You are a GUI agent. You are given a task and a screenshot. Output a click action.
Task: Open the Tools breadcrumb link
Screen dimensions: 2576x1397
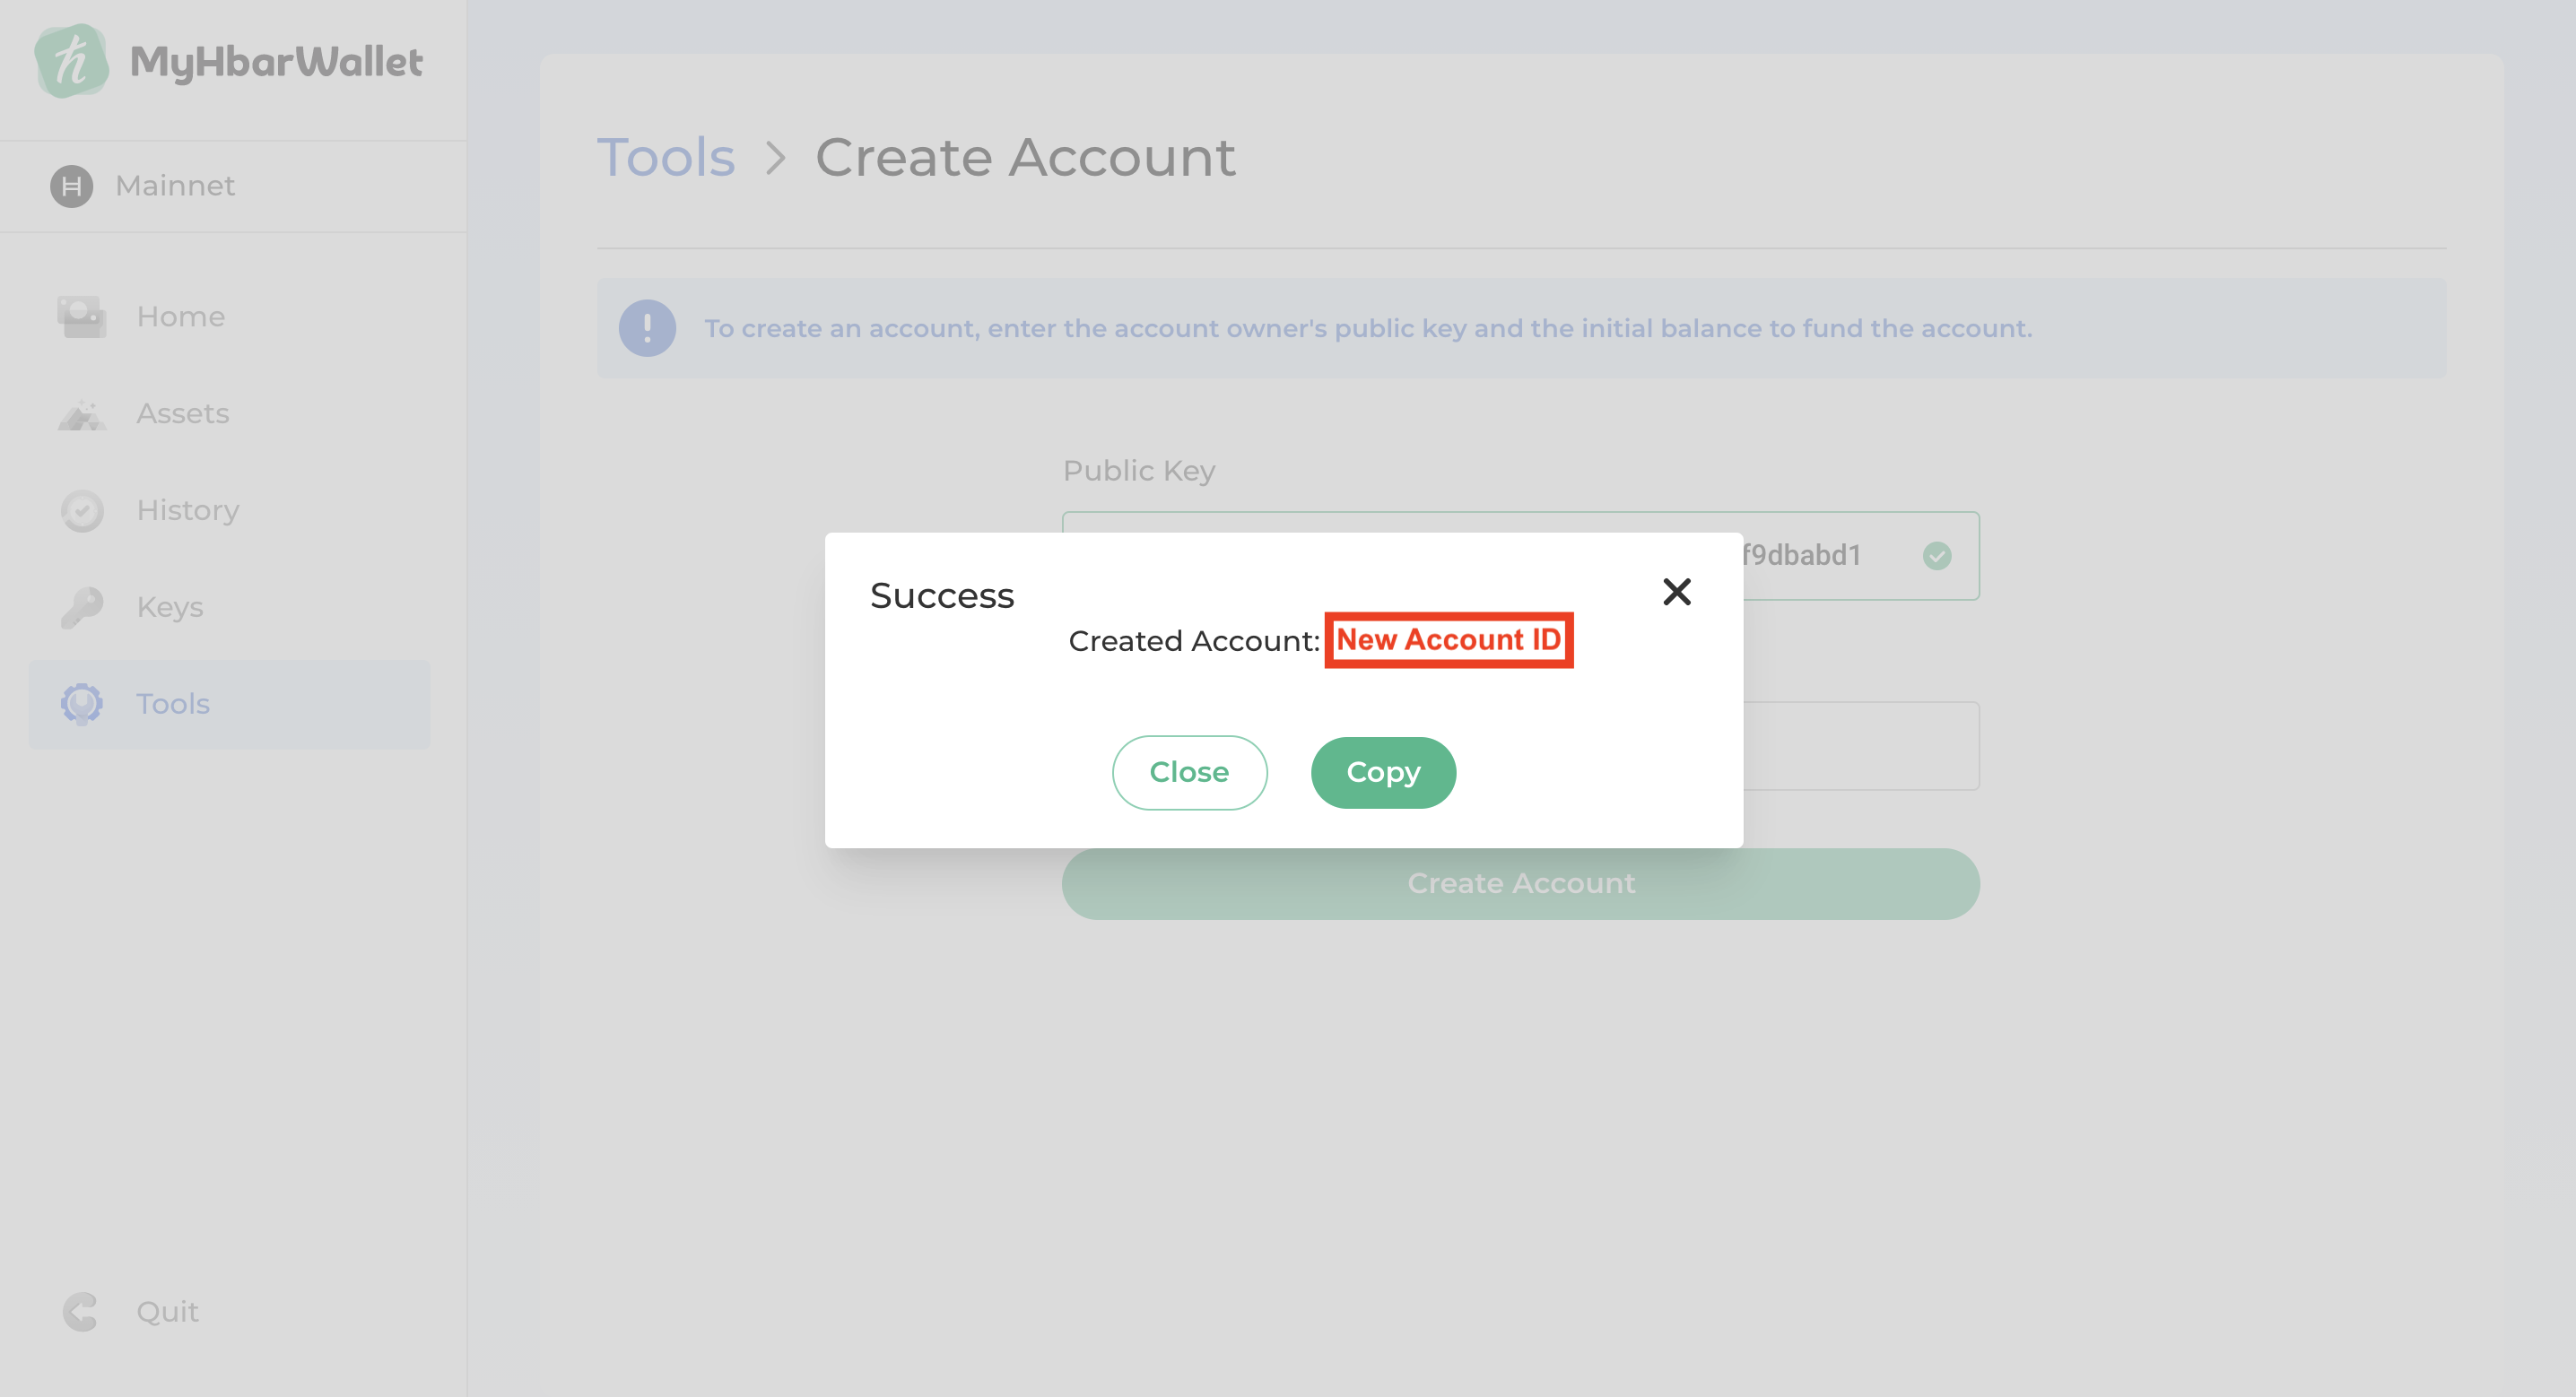pyautogui.click(x=666, y=158)
